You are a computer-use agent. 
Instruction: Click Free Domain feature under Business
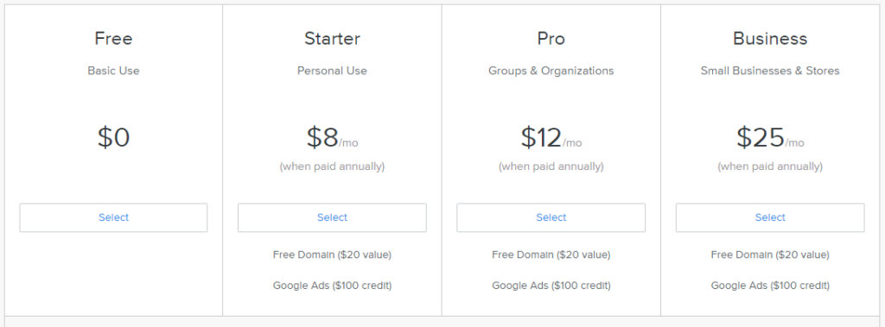click(x=770, y=255)
